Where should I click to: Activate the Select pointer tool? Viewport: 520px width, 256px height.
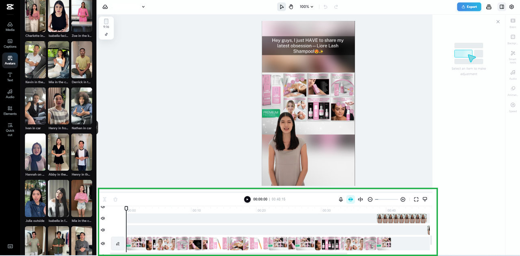click(281, 7)
